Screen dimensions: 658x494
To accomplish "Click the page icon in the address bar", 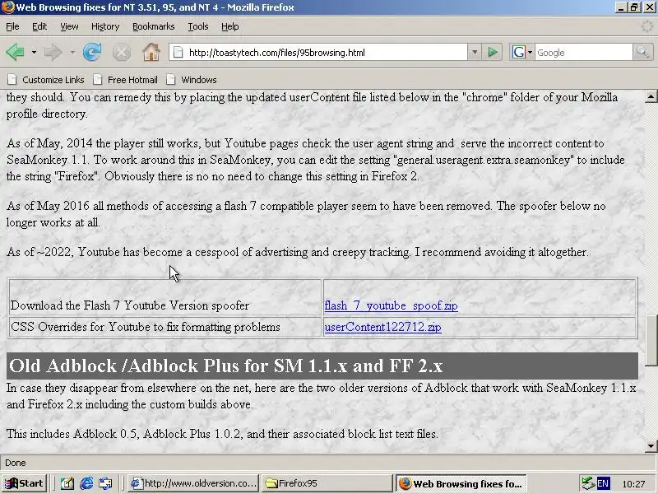I will click(x=178, y=53).
